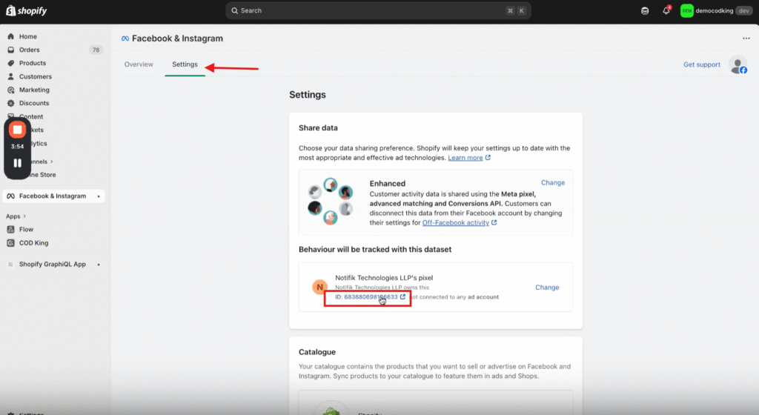
Task: Pause the screen recording
Action: 18,163
